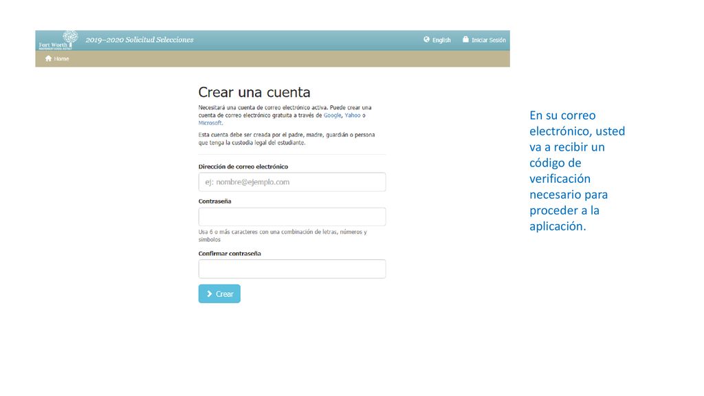Focus the Confirmar contraseña field
This screenshot has width=704, height=396.
[x=291, y=269]
